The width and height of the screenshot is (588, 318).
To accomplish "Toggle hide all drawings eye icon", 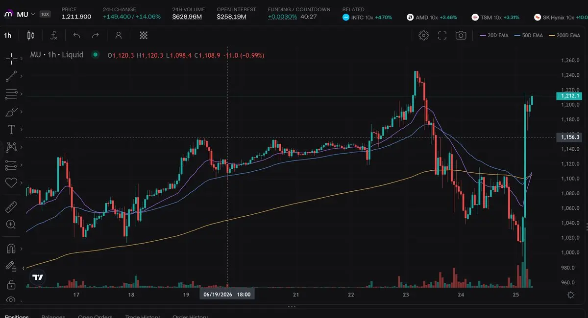I will tap(11, 300).
